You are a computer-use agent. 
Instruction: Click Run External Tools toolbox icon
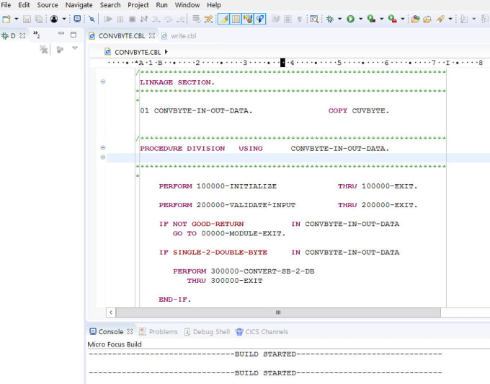point(393,19)
